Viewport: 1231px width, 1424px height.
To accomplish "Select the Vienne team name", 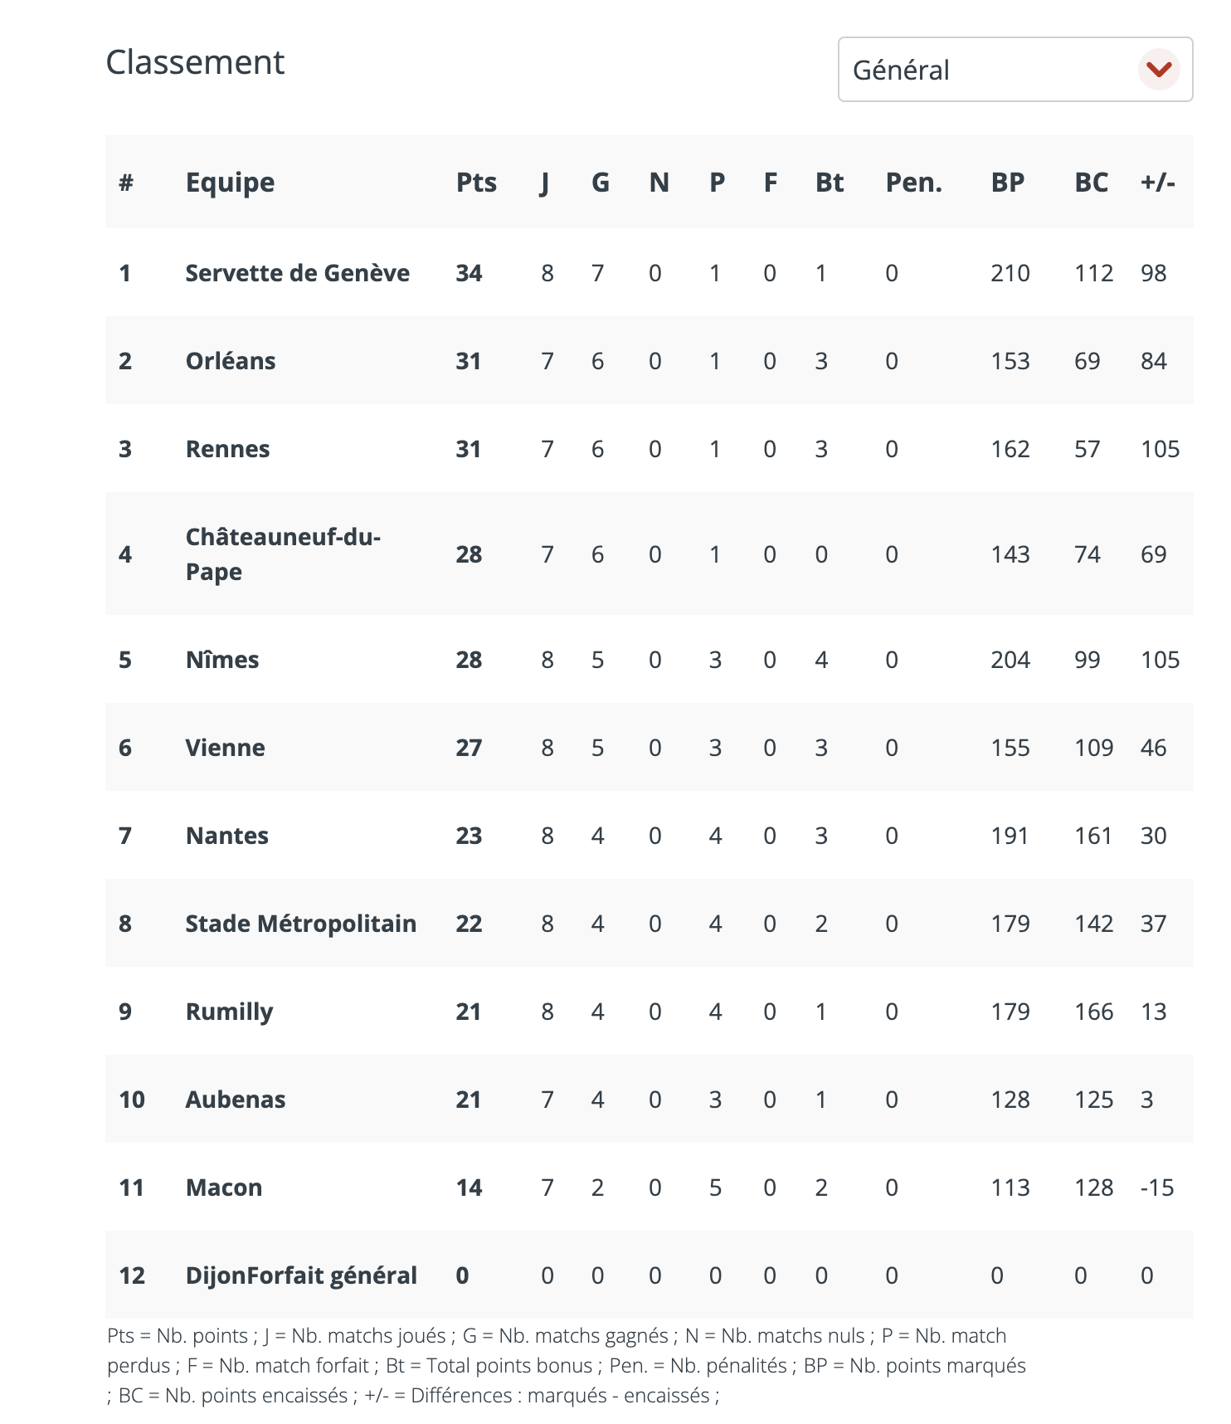I will pyautogui.click(x=225, y=748).
